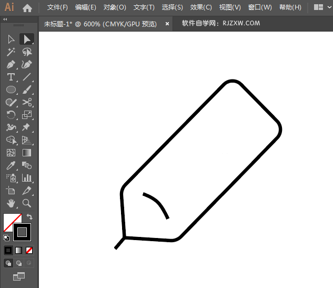Open the 文件(F) menu
The image size is (333, 288).
(57, 7)
